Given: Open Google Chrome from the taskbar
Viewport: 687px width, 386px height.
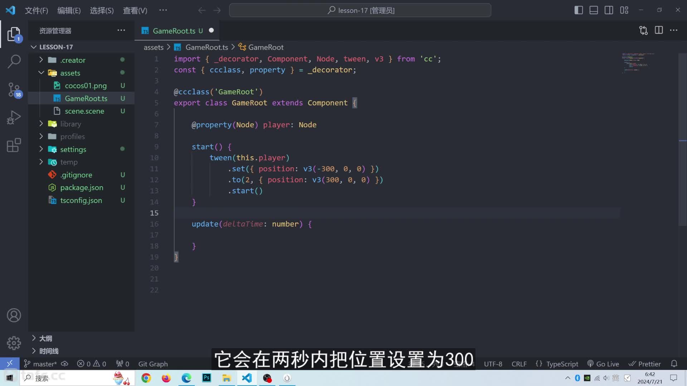Looking at the screenshot, I should [x=146, y=378].
